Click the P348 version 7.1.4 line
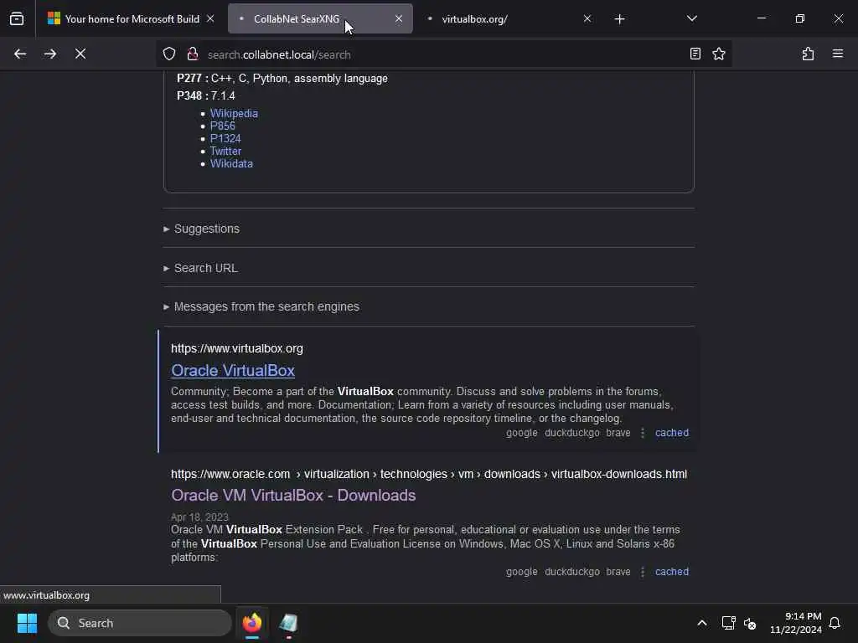Image resolution: width=858 pixels, height=643 pixels. tap(206, 95)
